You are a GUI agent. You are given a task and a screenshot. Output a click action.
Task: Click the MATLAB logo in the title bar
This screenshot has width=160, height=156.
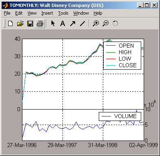(6, 5)
